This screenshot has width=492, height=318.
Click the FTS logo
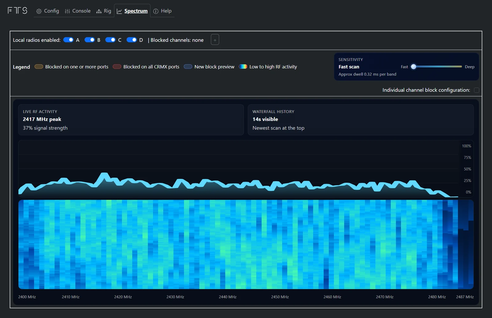18,10
